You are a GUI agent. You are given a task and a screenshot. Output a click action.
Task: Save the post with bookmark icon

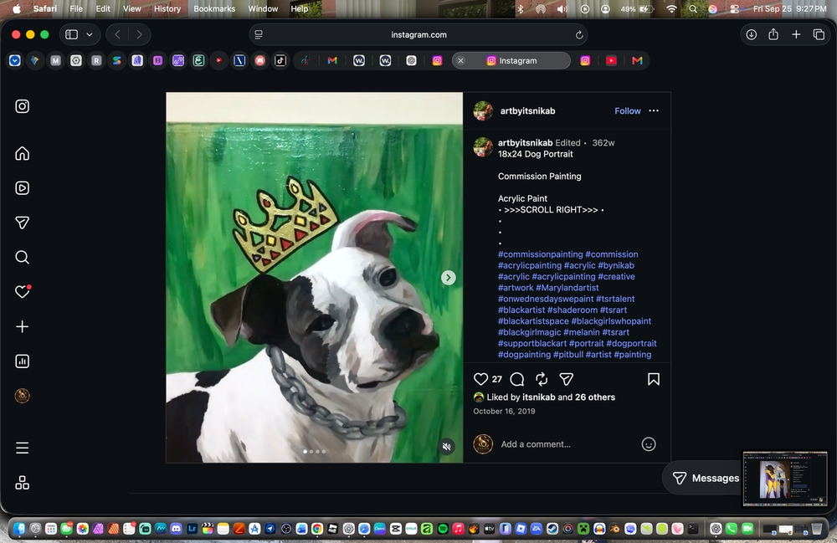(654, 379)
